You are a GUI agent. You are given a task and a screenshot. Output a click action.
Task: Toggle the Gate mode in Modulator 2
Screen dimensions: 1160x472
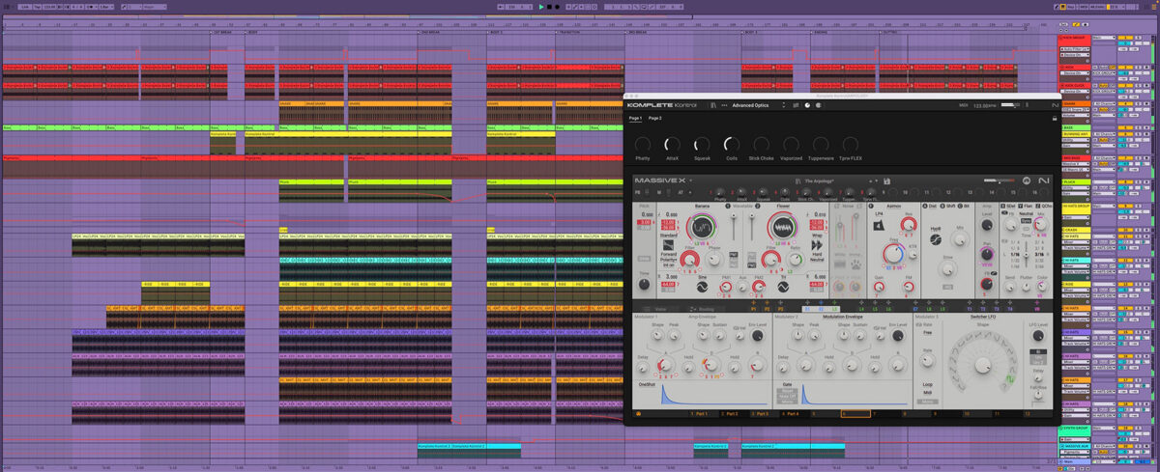tap(787, 384)
